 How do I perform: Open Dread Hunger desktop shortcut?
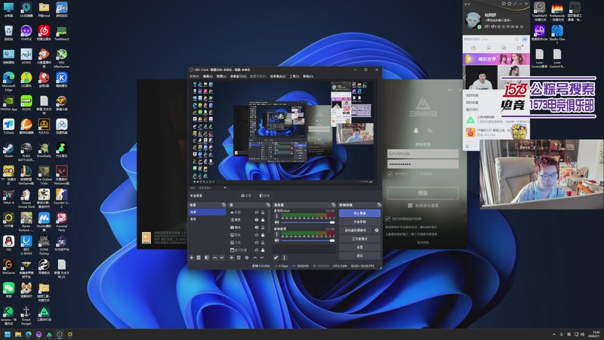click(x=26, y=315)
